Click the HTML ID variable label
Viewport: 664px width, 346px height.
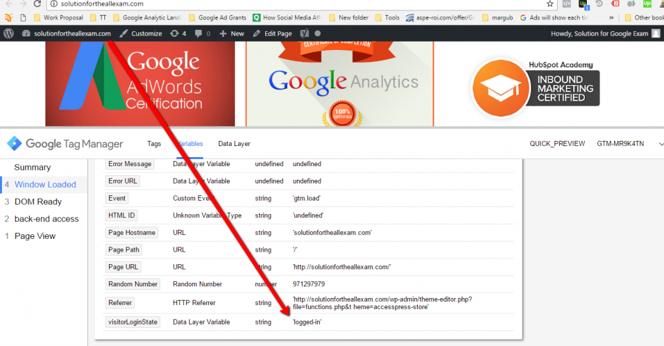tap(121, 216)
